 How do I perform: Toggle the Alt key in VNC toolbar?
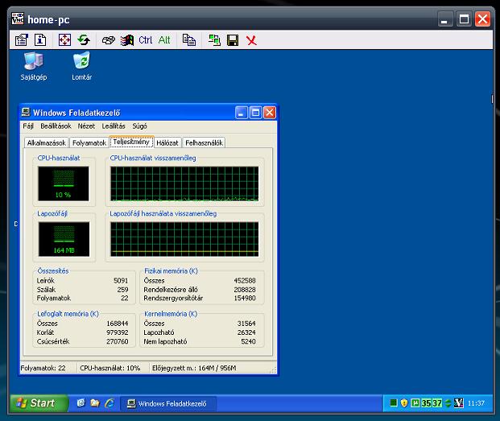click(x=164, y=40)
